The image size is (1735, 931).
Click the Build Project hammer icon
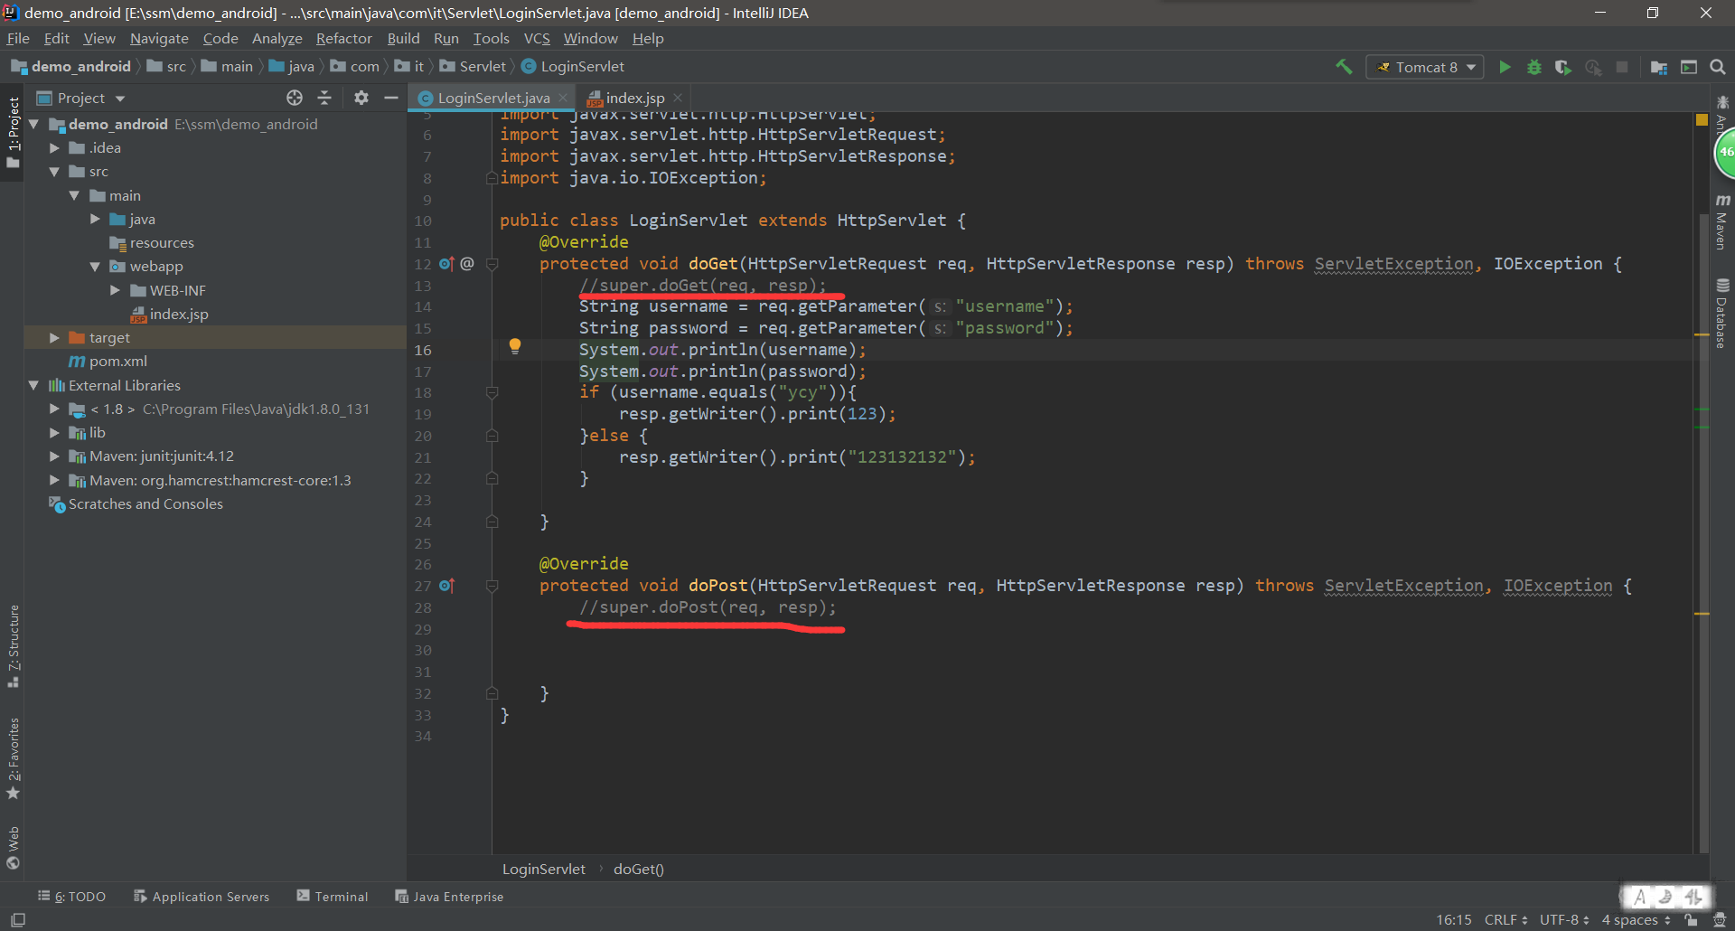[x=1343, y=67]
